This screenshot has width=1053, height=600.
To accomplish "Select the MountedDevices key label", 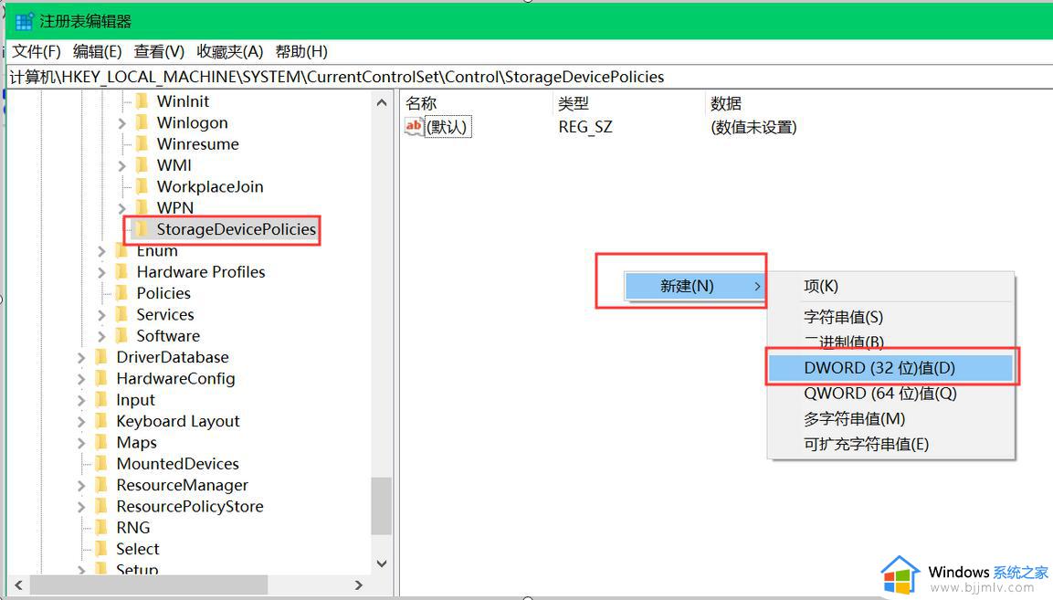I will [177, 464].
